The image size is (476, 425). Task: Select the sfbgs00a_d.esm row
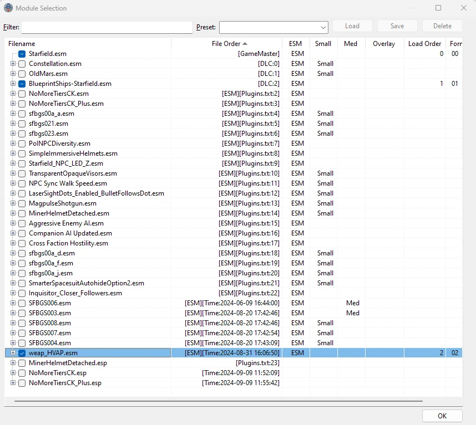pos(234,253)
